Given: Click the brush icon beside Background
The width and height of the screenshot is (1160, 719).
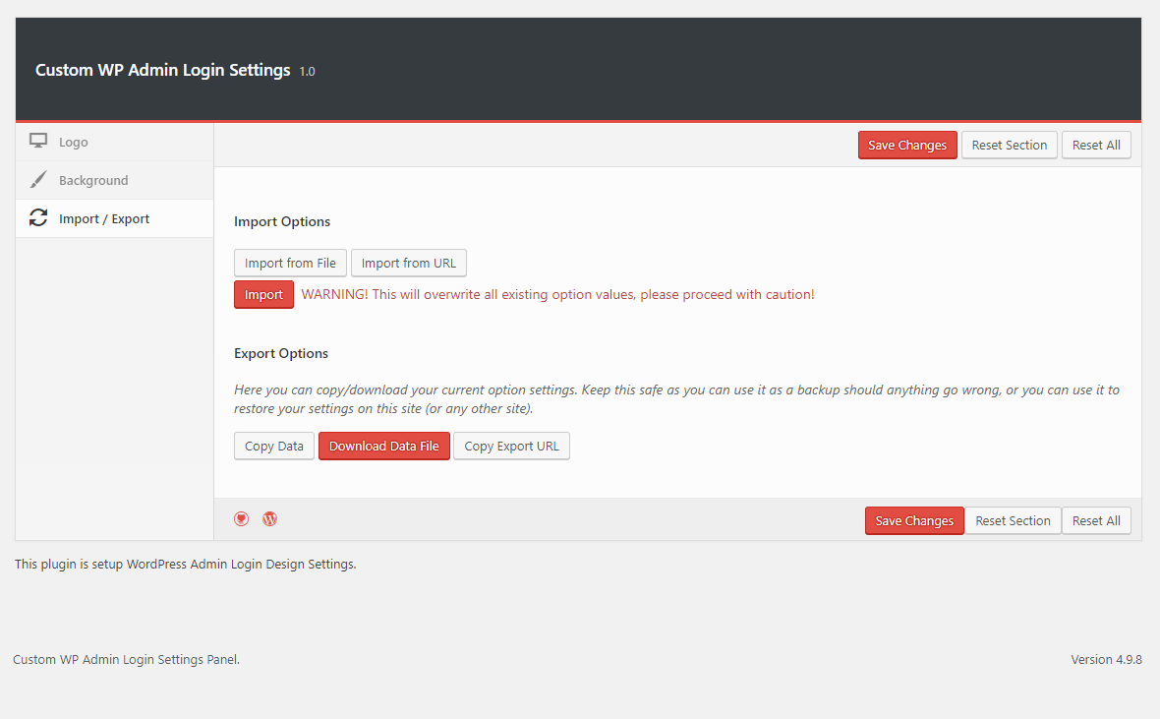Looking at the screenshot, I should (x=38, y=180).
